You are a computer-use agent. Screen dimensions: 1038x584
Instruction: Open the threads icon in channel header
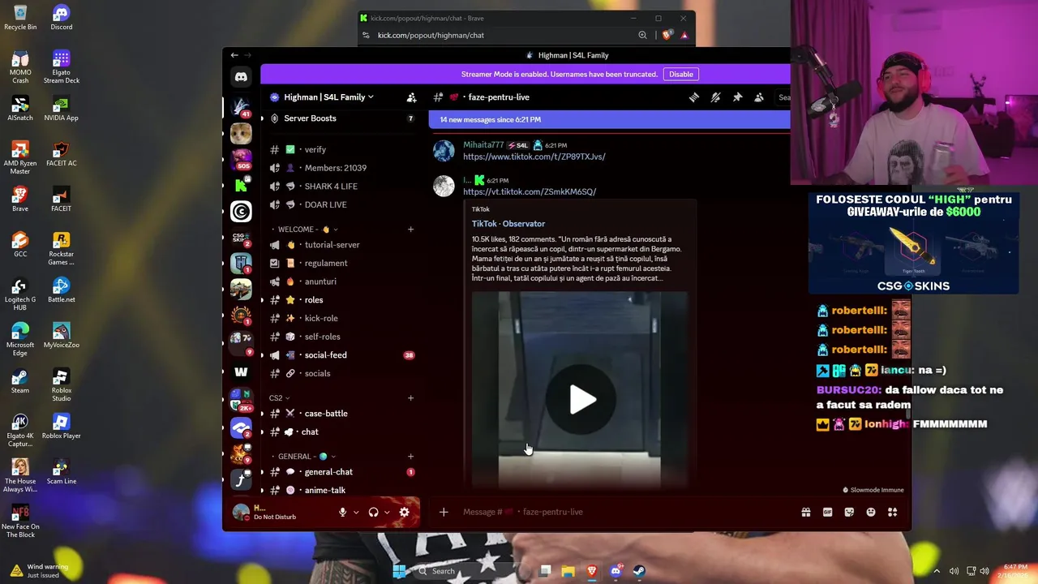point(694,97)
